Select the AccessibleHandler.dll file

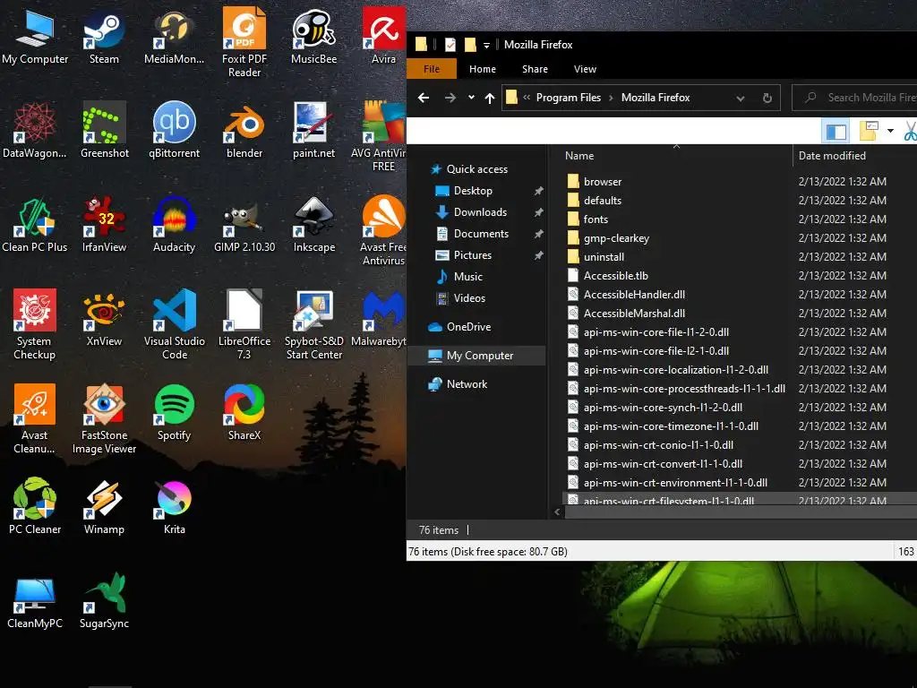(x=633, y=294)
